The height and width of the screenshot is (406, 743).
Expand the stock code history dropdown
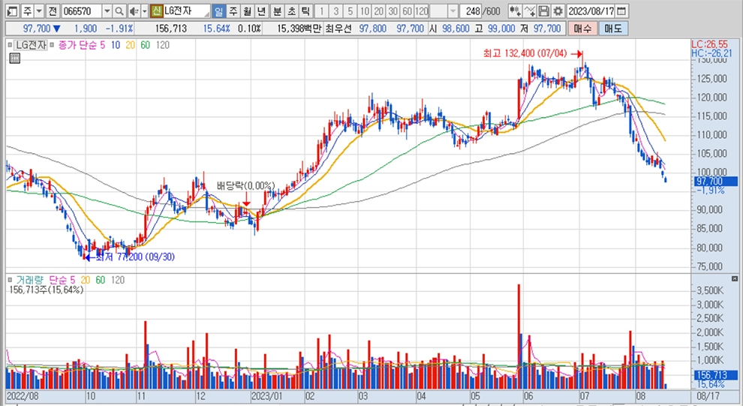click(106, 11)
